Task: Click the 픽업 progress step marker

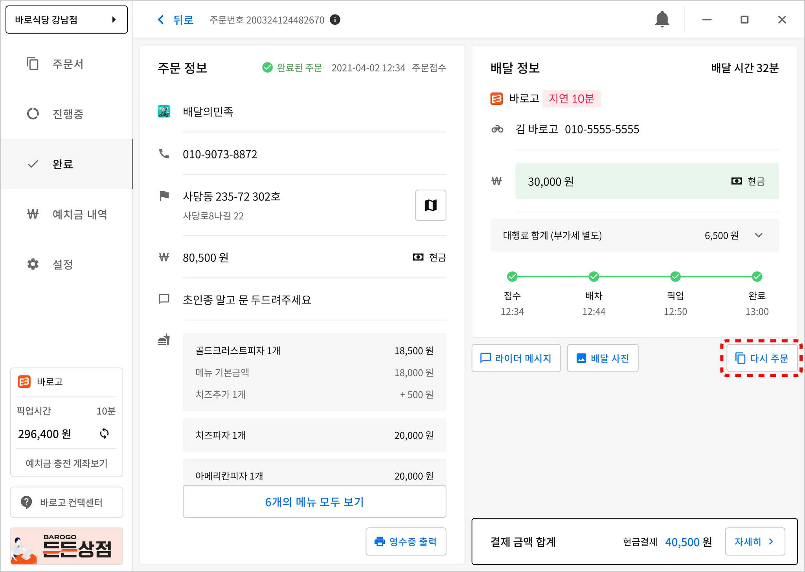Action: click(x=675, y=277)
